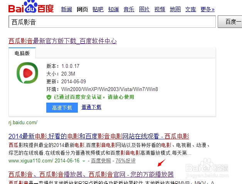Click the www.xigua110.com/ URL text
The image size is (242, 184).
point(31,161)
